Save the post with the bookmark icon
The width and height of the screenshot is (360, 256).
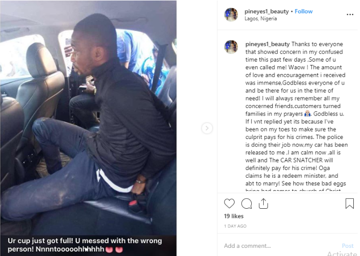[350, 203]
